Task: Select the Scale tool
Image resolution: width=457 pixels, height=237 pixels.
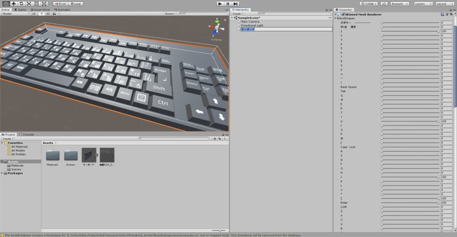Action: [29, 4]
